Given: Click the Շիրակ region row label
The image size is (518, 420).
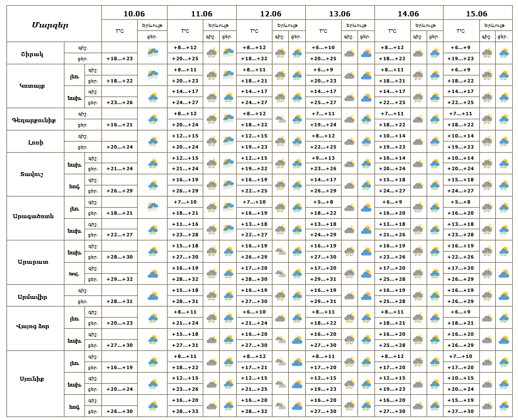Looking at the screenshot, I should coord(32,54).
